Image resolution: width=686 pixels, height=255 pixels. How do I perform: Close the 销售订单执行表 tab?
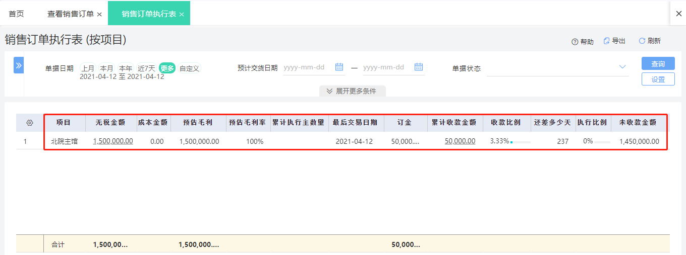(x=182, y=14)
